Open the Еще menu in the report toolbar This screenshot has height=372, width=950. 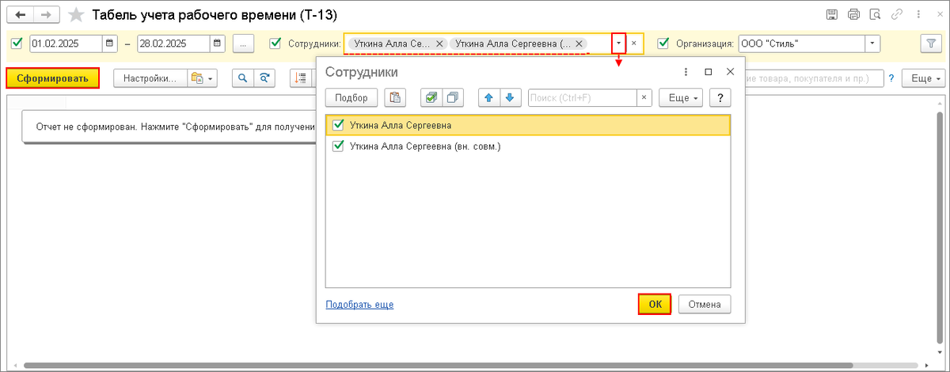tap(925, 78)
